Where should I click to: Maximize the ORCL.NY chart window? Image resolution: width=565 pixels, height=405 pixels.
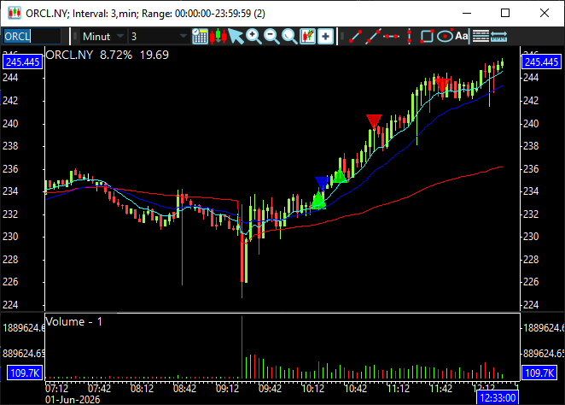point(505,14)
